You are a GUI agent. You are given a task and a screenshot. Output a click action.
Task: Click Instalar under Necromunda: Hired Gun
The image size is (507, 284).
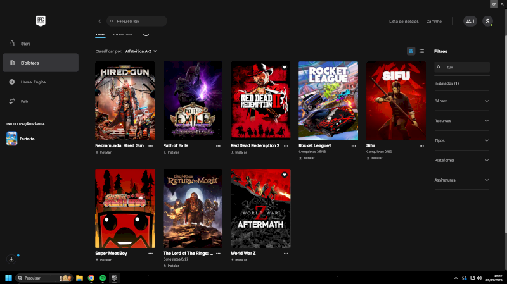[104, 152]
